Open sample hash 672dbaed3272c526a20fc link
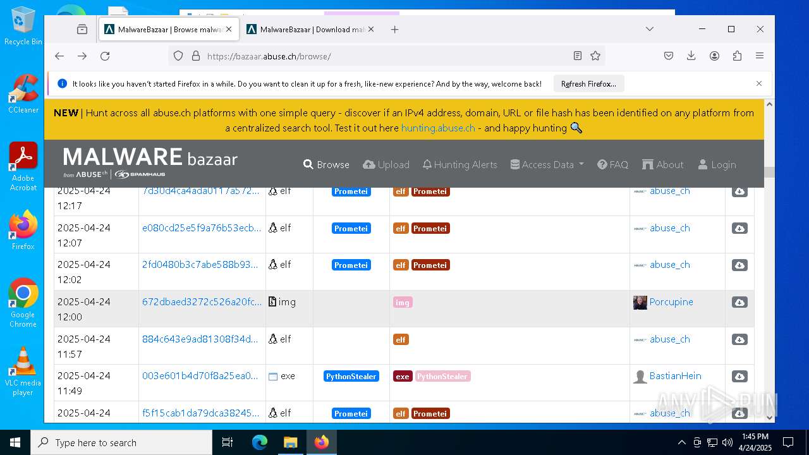 pyautogui.click(x=202, y=301)
